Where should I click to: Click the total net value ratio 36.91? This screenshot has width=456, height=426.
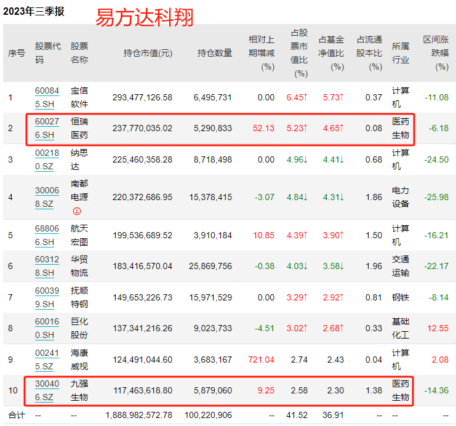coord(334,415)
